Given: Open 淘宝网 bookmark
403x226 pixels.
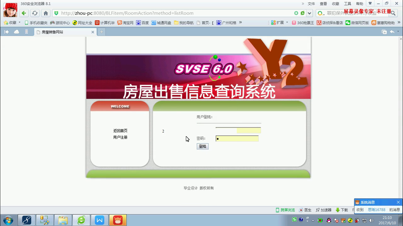Looking at the screenshot, I should tap(125, 23).
